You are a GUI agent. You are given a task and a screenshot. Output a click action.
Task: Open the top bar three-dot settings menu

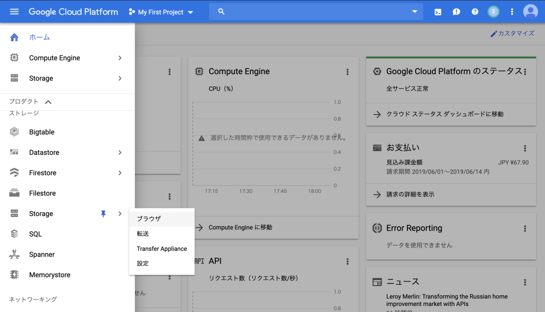(x=512, y=12)
